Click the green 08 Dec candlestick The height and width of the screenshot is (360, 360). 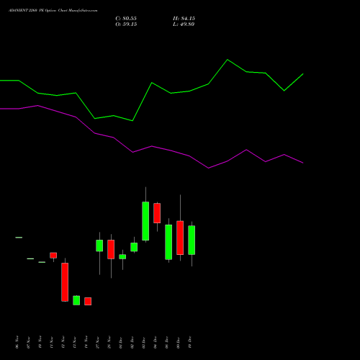click(168, 242)
